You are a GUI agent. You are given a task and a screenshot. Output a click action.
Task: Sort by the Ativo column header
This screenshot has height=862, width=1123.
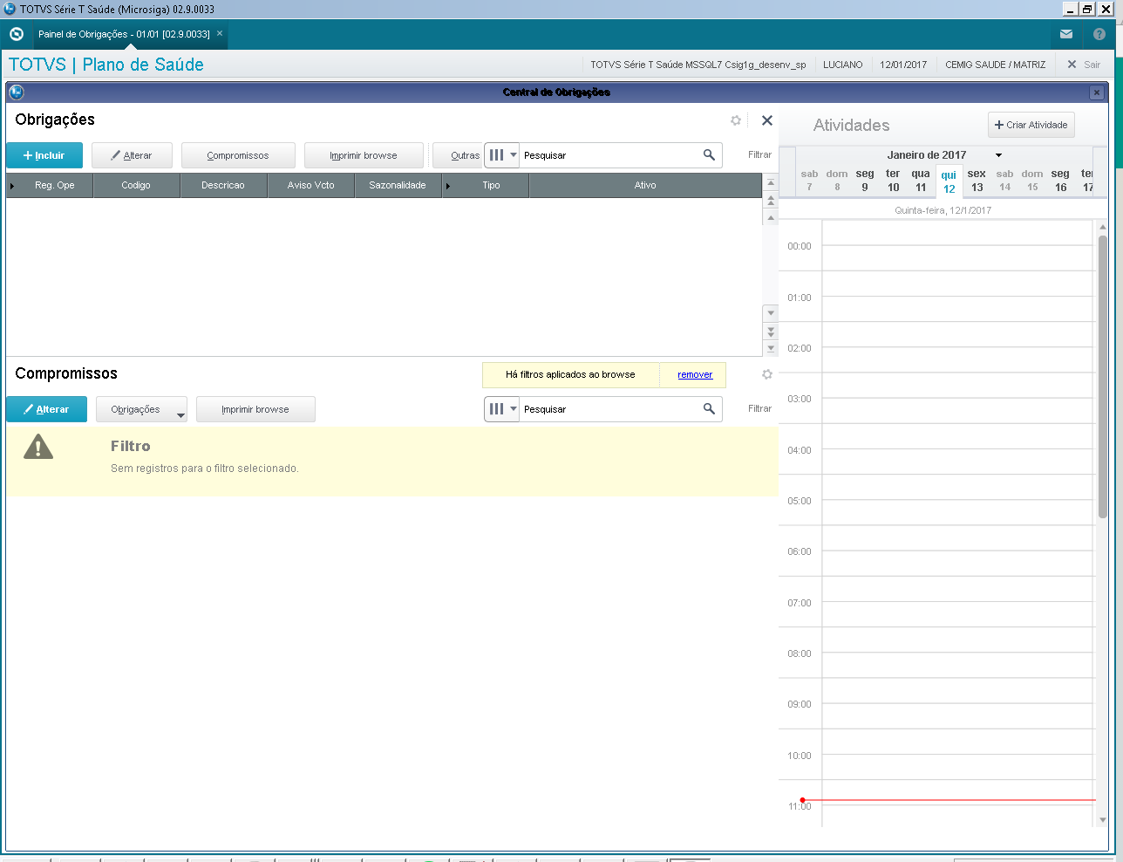pyautogui.click(x=645, y=186)
